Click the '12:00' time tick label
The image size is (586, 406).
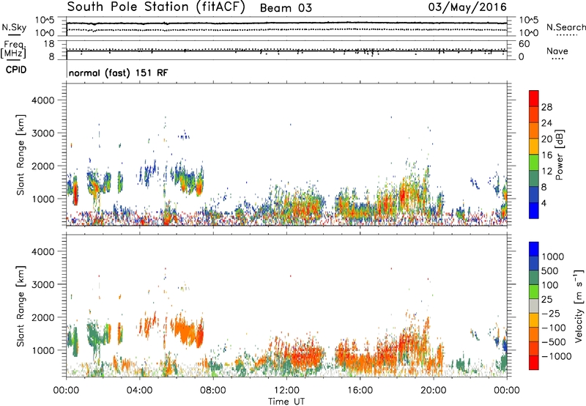click(x=286, y=391)
